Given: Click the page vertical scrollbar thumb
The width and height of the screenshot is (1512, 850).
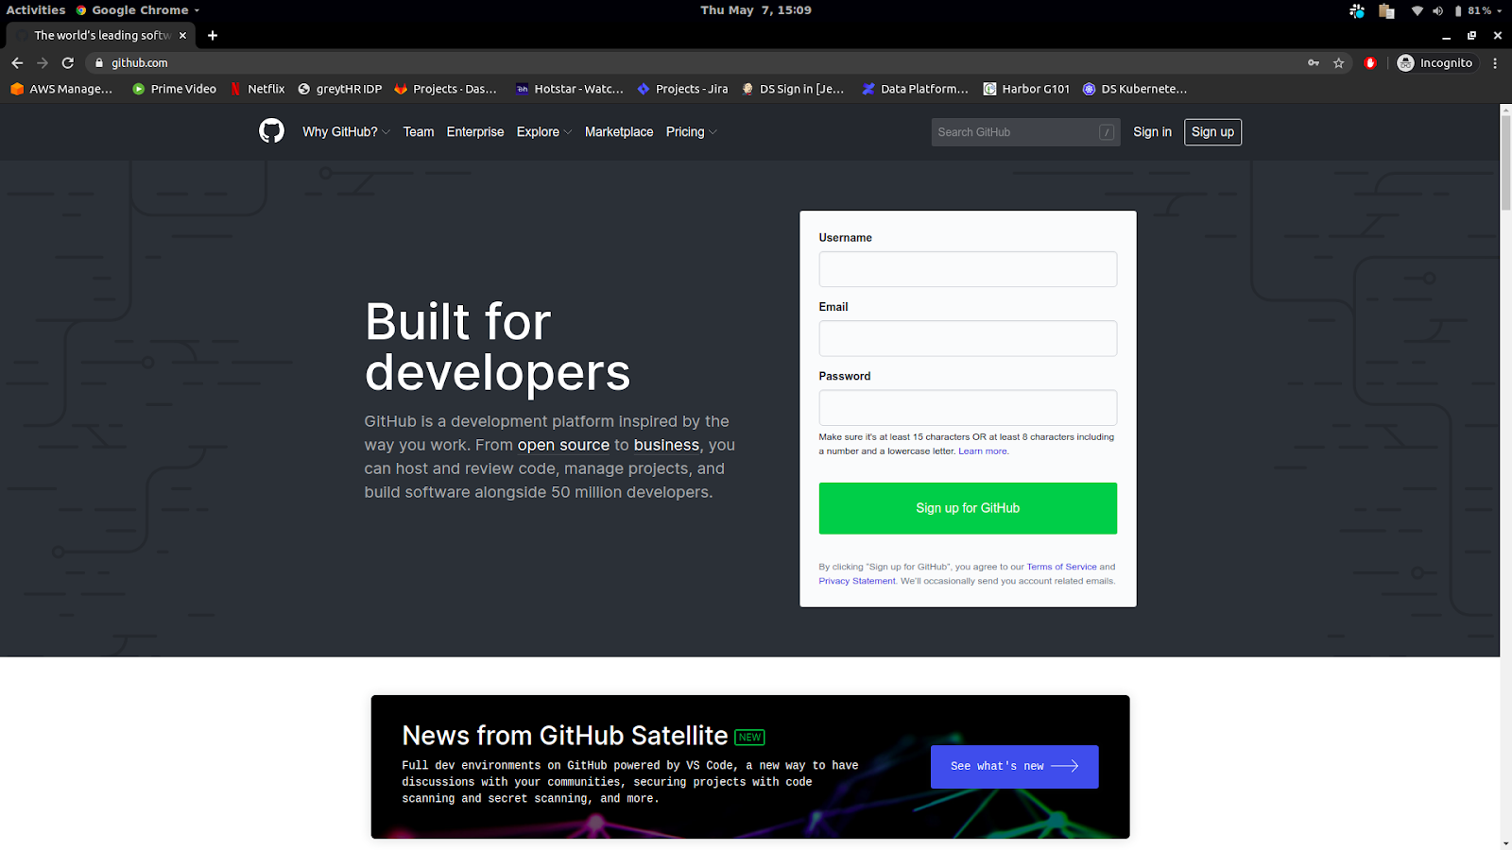Looking at the screenshot, I should (1505, 162).
